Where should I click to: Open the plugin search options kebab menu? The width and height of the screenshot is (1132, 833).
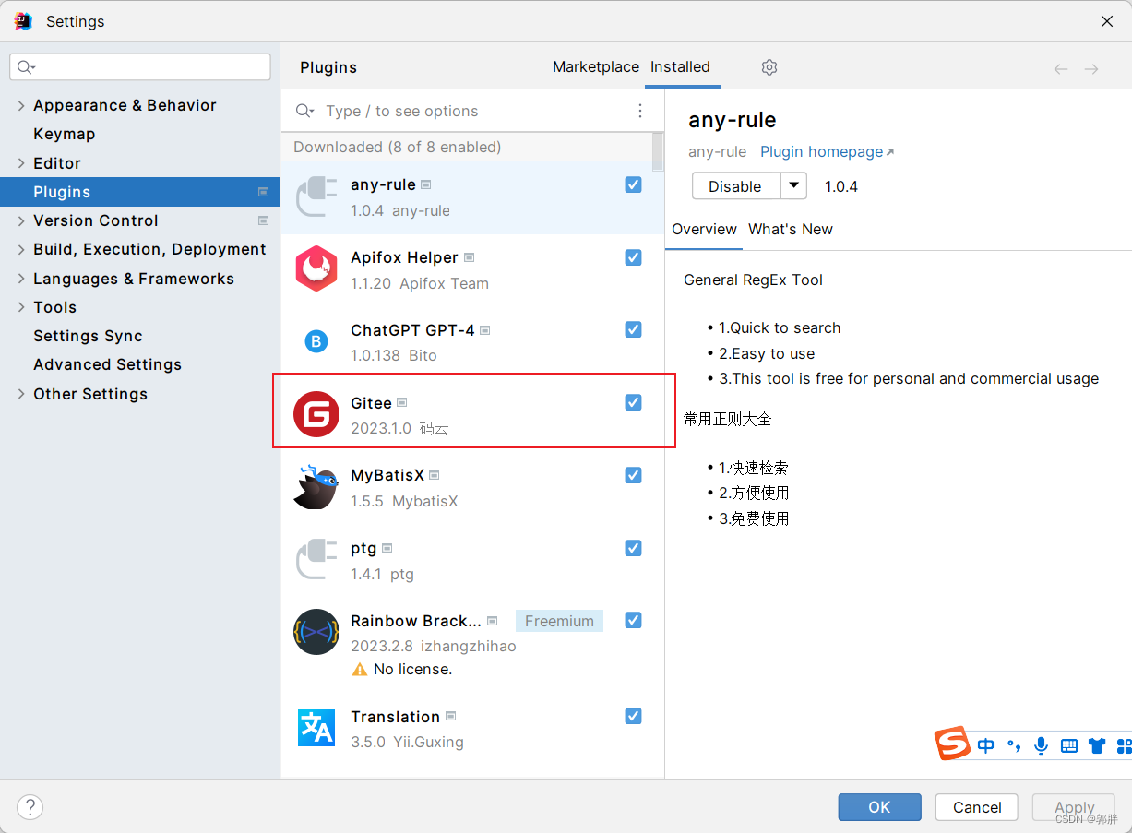(x=640, y=111)
